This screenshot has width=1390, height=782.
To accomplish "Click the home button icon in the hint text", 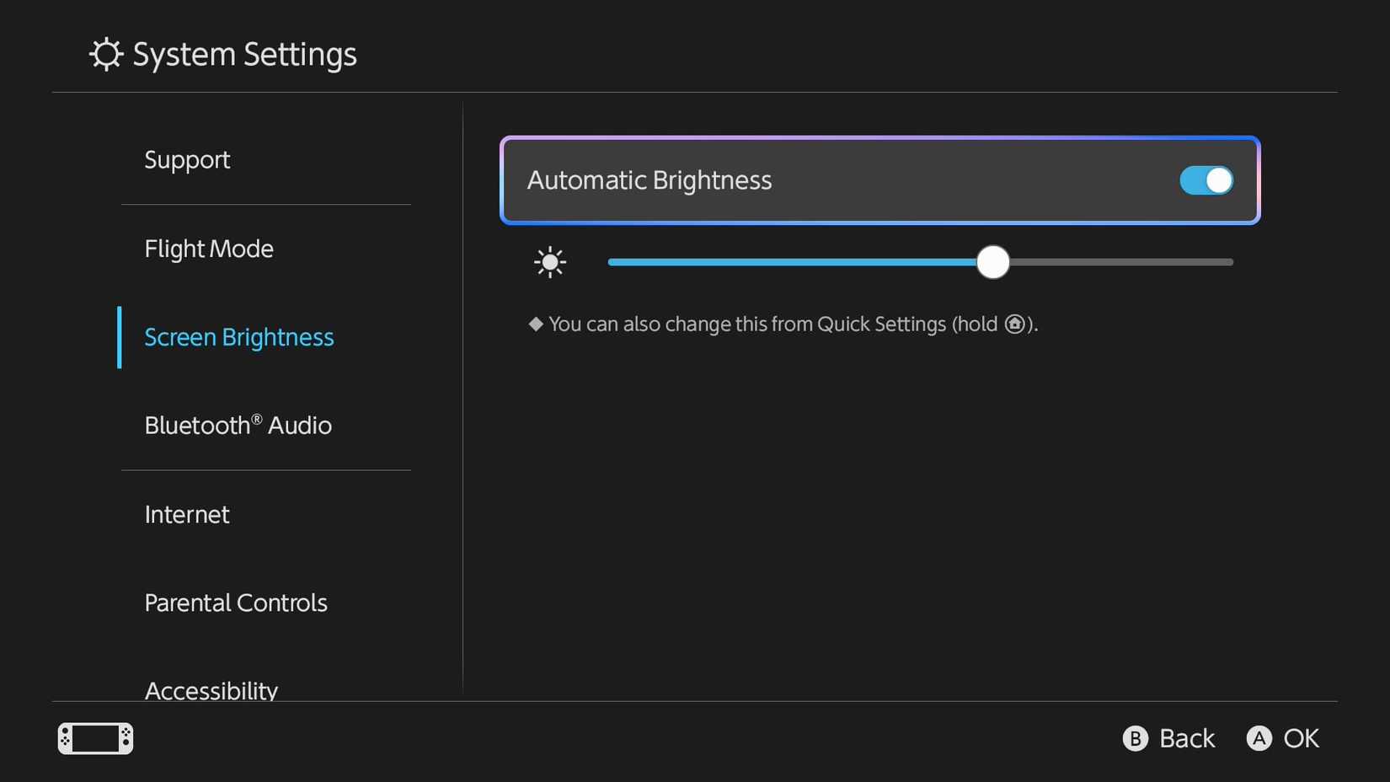I will click(1015, 324).
